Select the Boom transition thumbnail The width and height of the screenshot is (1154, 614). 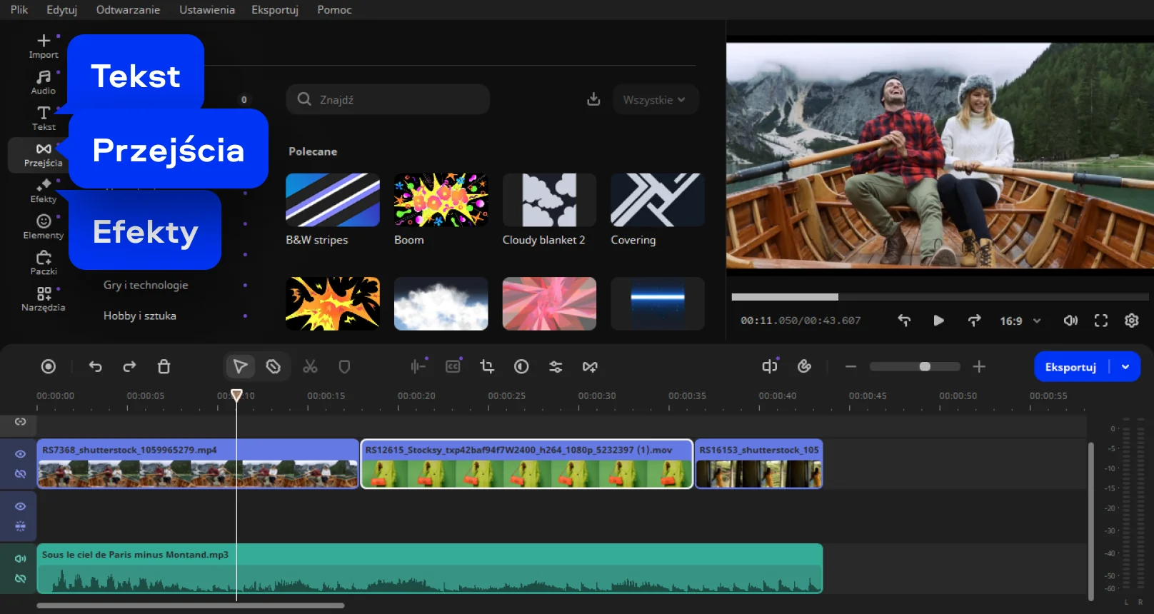(x=441, y=200)
